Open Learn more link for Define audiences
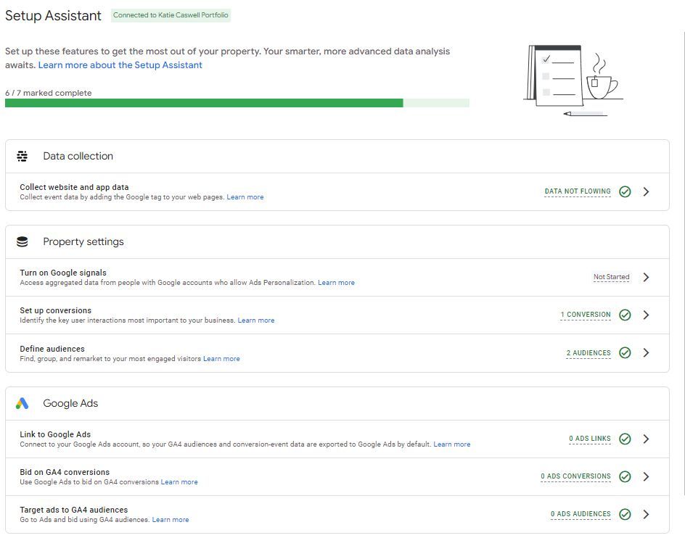This screenshot has height=538, width=685. pos(221,358)
